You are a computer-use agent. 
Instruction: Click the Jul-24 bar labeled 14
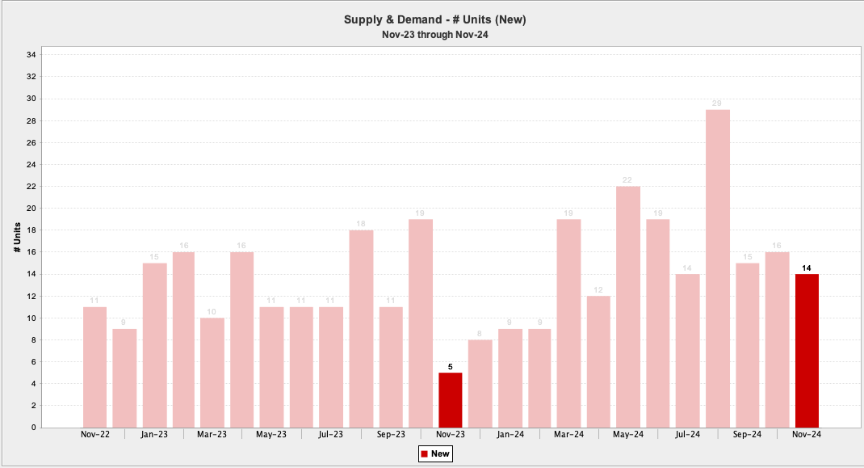coord(688,351)
